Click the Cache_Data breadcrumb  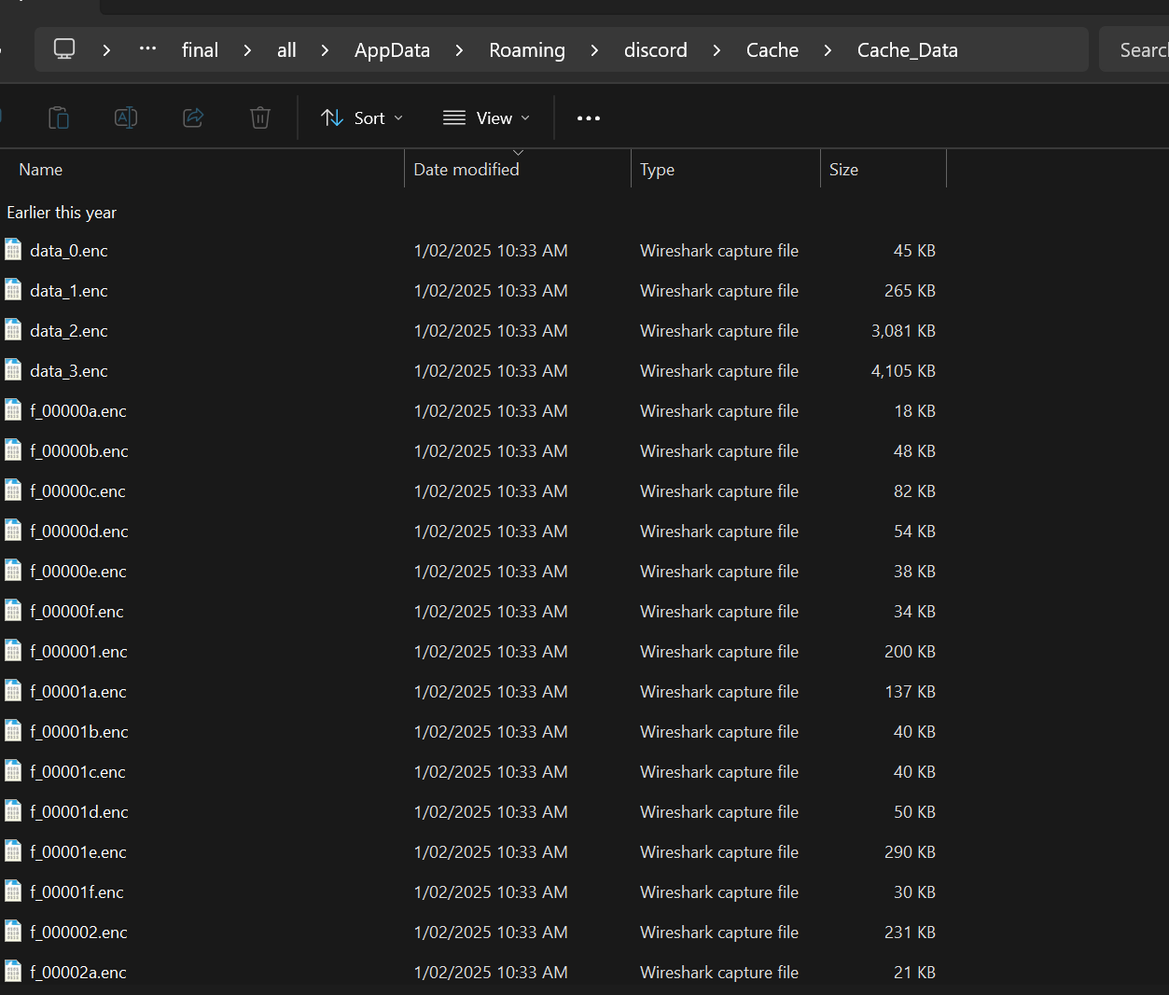(908, 50)
